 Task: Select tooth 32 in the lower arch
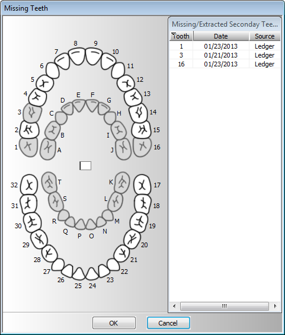[x=29, y=184]
